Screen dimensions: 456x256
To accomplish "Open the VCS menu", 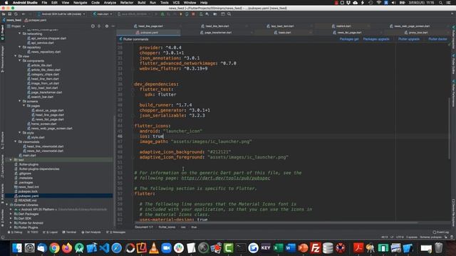I will (x=176, y=3).
